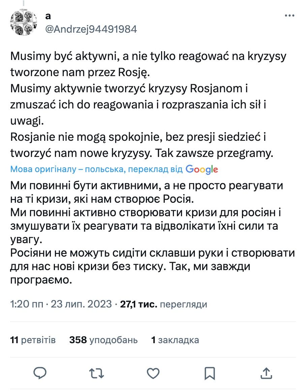306x392 pixels.
Task: Click the retweet arrows icon
Action: click(97, 373)
